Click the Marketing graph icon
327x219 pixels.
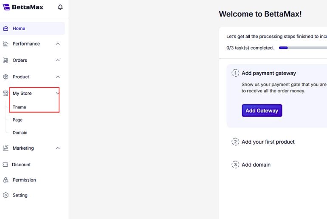pos(6,148)
